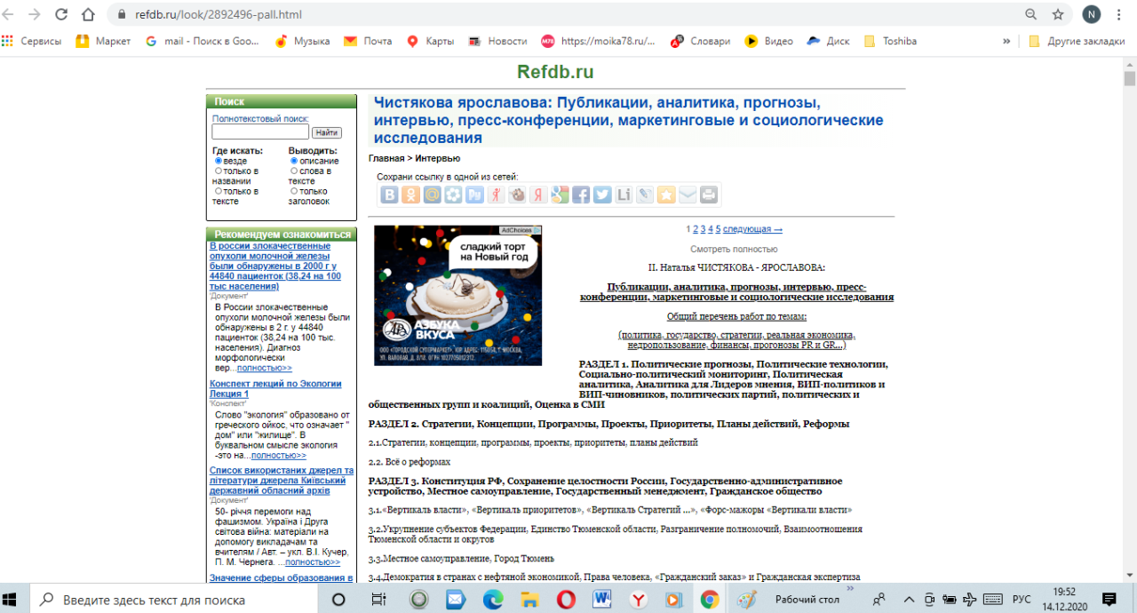Image resolution: width=1137 pixels, height=613 pixels.
Task: Open the 'Карты' bookmark
Action: pyautogui.click(x=430, y=41)
